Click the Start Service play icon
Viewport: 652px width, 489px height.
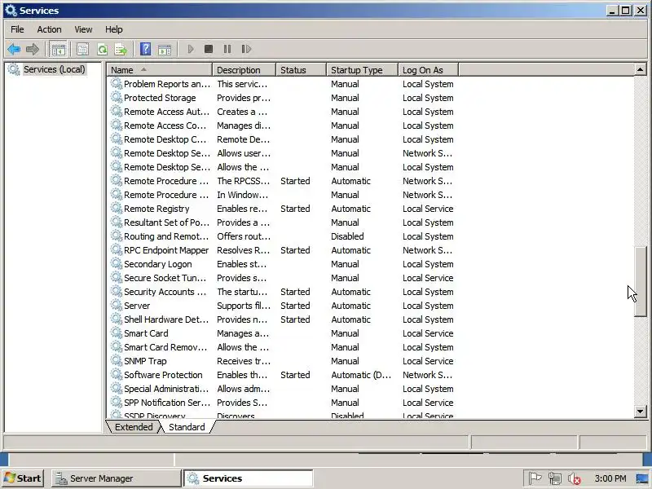pyautogui.click(x=191, y=49)
